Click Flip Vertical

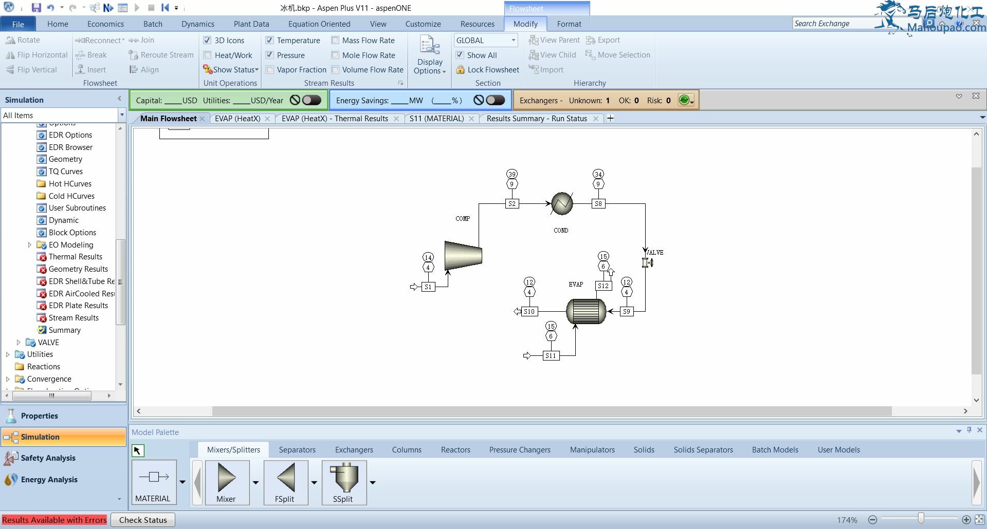pos(31,70)
